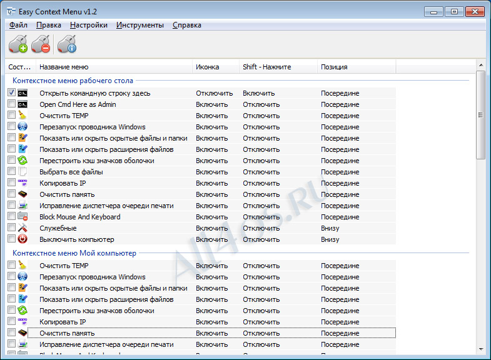Select the 'Выключить компьютер' row text
The image size is (491, 360).
coord(77,239)
